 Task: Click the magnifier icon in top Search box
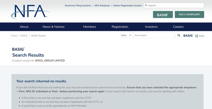(x=146, y=5)
